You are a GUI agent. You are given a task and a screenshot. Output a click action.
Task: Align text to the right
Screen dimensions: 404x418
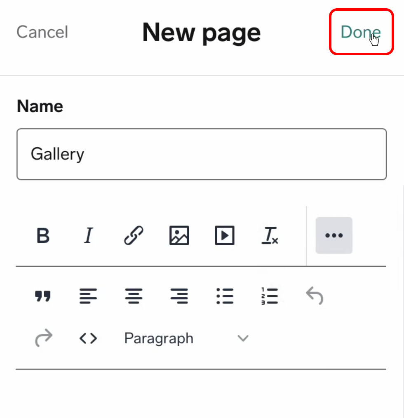pos(179,296)
